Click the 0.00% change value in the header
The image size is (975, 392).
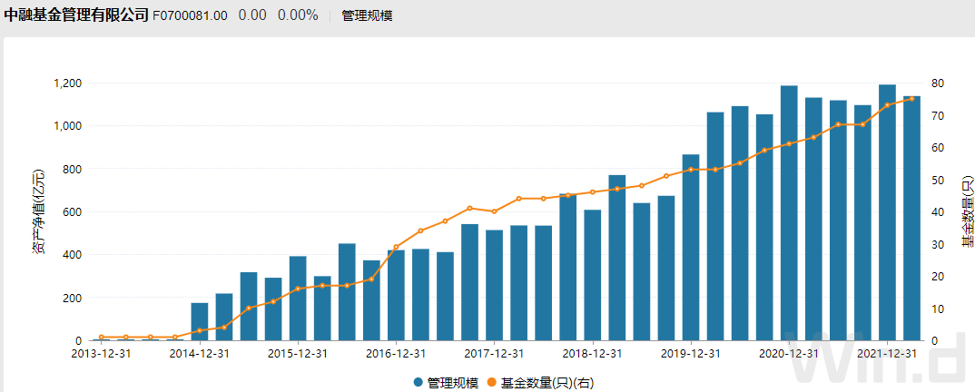pos(298,15)
